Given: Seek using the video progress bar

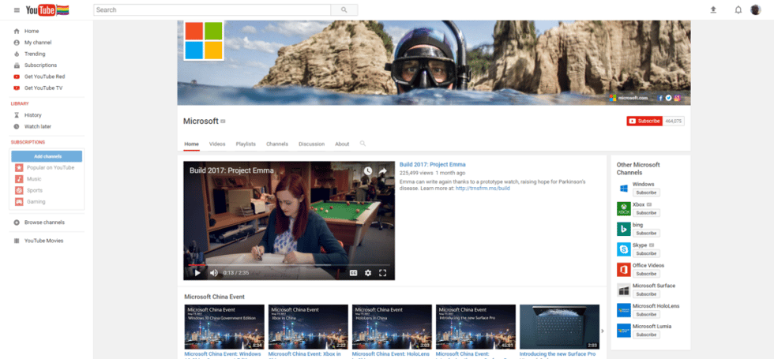Looking at the screenshot, I should tap(288, 264).
